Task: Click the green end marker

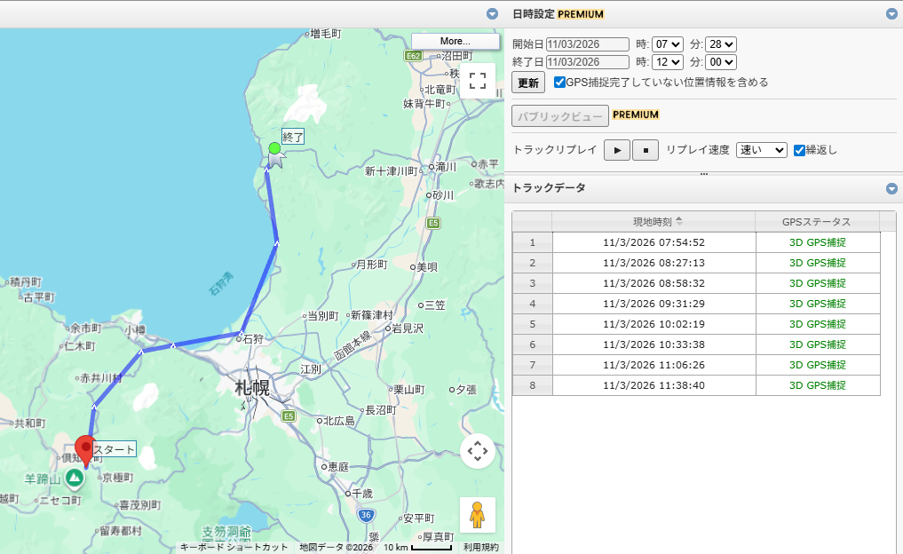Action: (274, 149)
